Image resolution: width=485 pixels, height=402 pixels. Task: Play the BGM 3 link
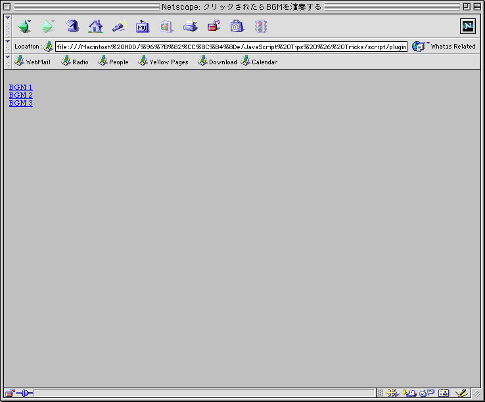click(21, 103)
